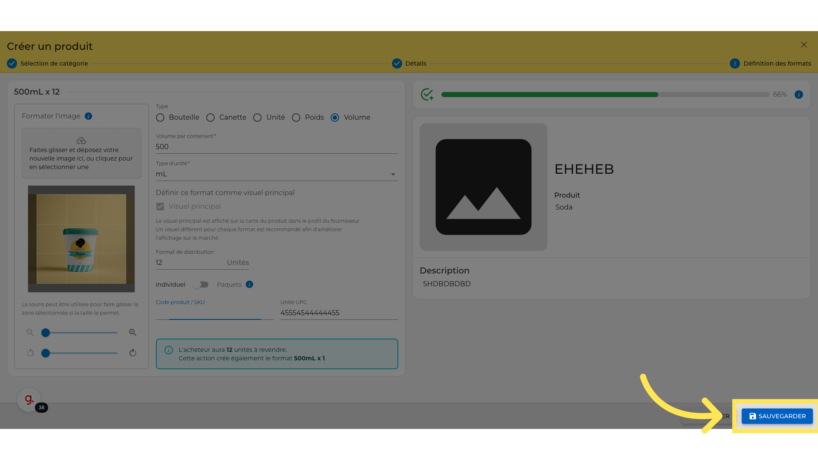Click the SAUVEGARDER button
818x460 pixels.
(x=777, y=416)
